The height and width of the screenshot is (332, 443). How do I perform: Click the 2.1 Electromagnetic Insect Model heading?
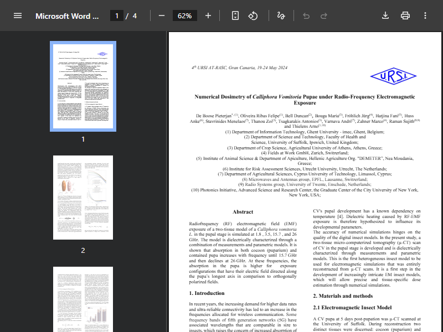352,308
